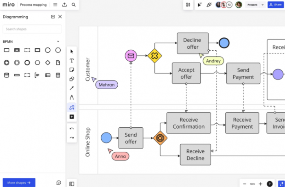Pick the thick-border circle end event
The height and width of the screenshot is (187, 285).
pos(27,62)
